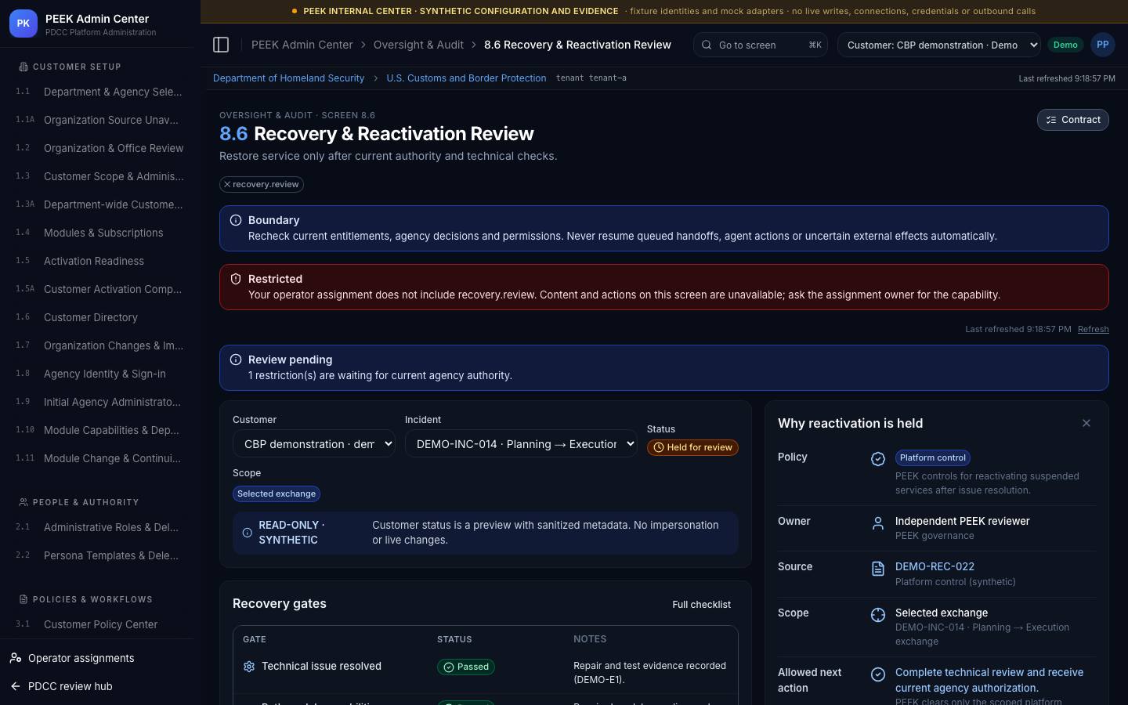Click the Oversight & Audit breadcrumb
This screenshot has height=705, width=1128.
click(x=418, y=45)
